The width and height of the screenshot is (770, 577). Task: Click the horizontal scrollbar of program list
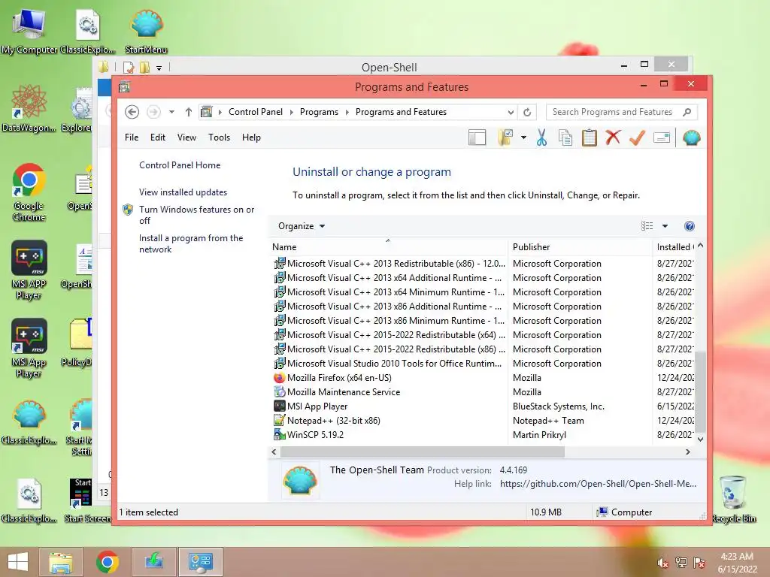(x=423, y=452)
